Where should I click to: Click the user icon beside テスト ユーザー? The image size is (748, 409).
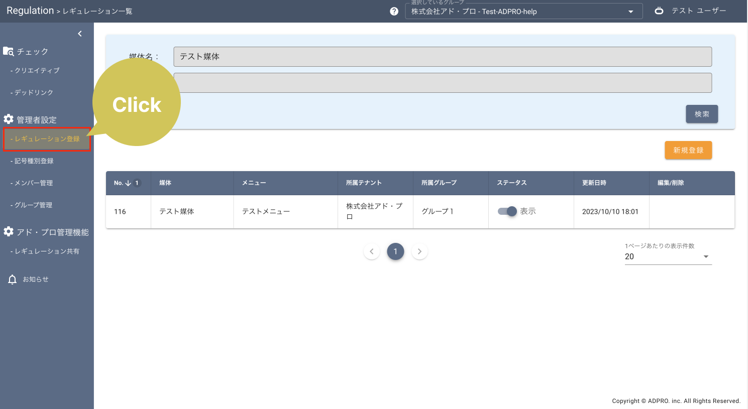660,10
